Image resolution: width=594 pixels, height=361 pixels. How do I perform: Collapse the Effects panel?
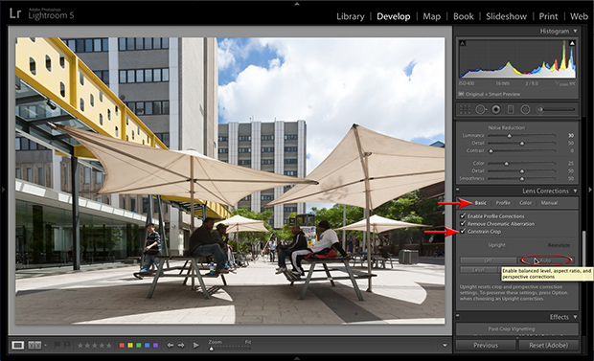point(575,317)
